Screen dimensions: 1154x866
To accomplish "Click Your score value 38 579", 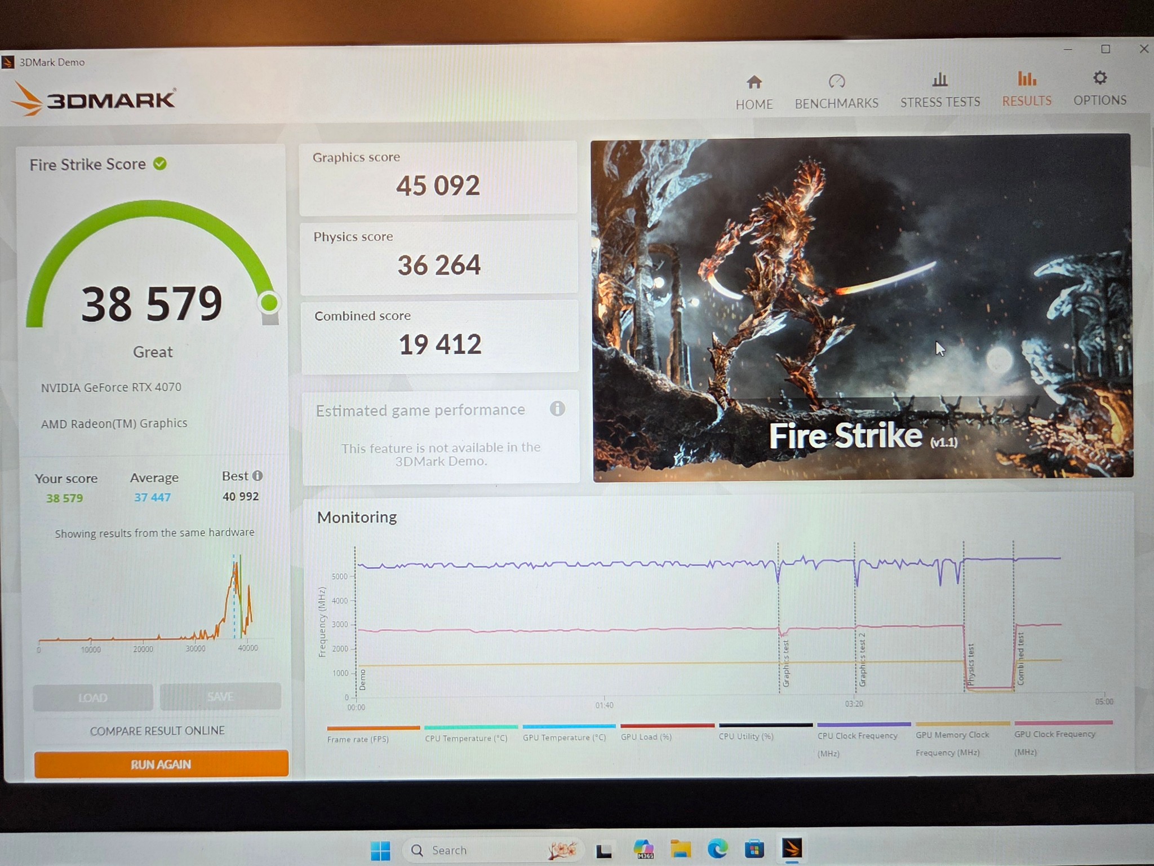I will point(64,498).
